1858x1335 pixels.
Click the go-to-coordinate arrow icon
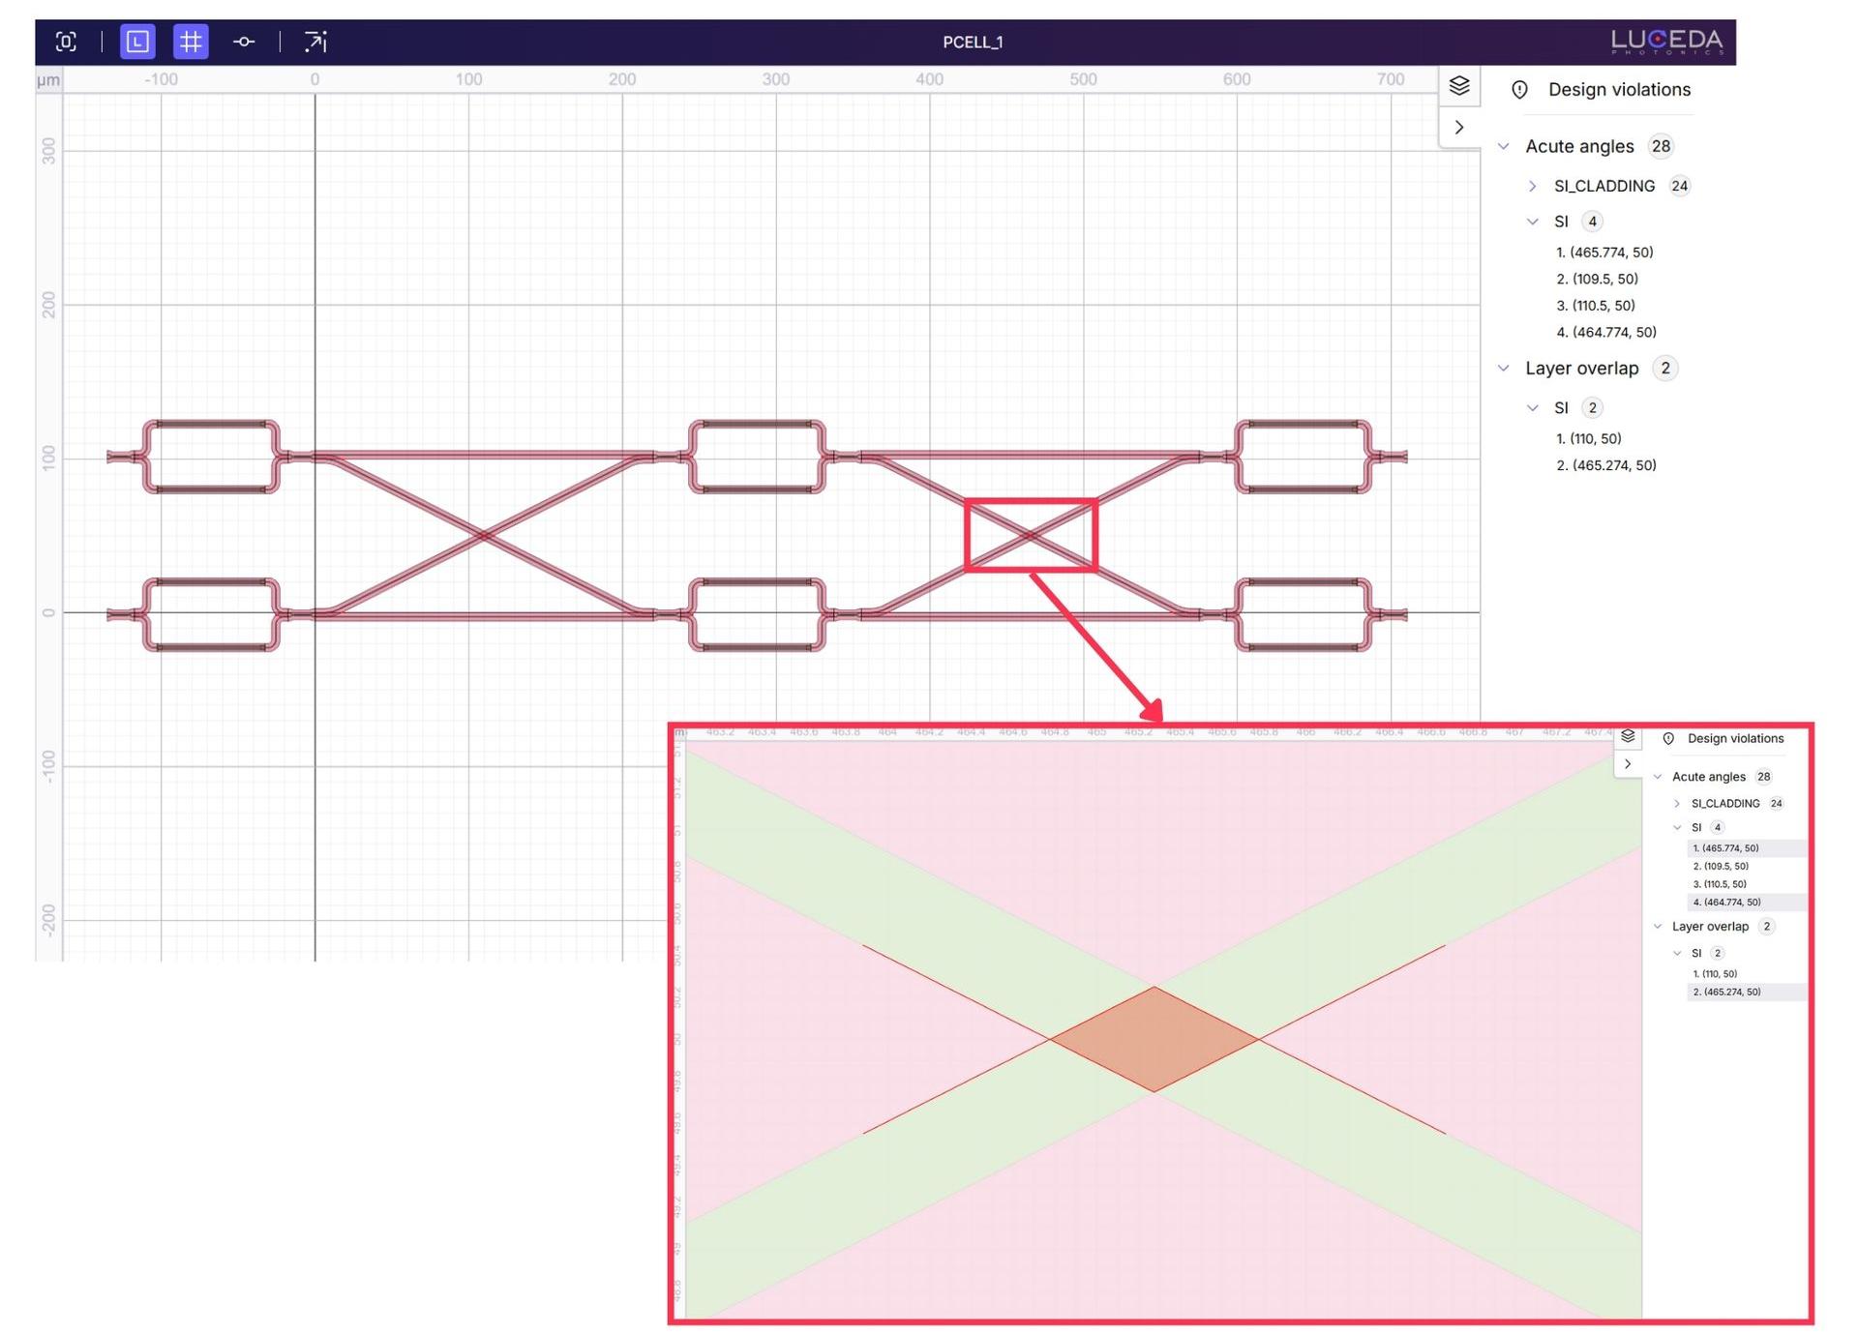315,42
